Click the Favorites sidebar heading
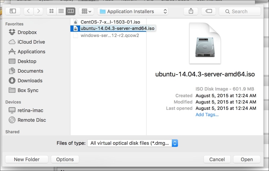The image size is (269, 171). coord(14,24)
